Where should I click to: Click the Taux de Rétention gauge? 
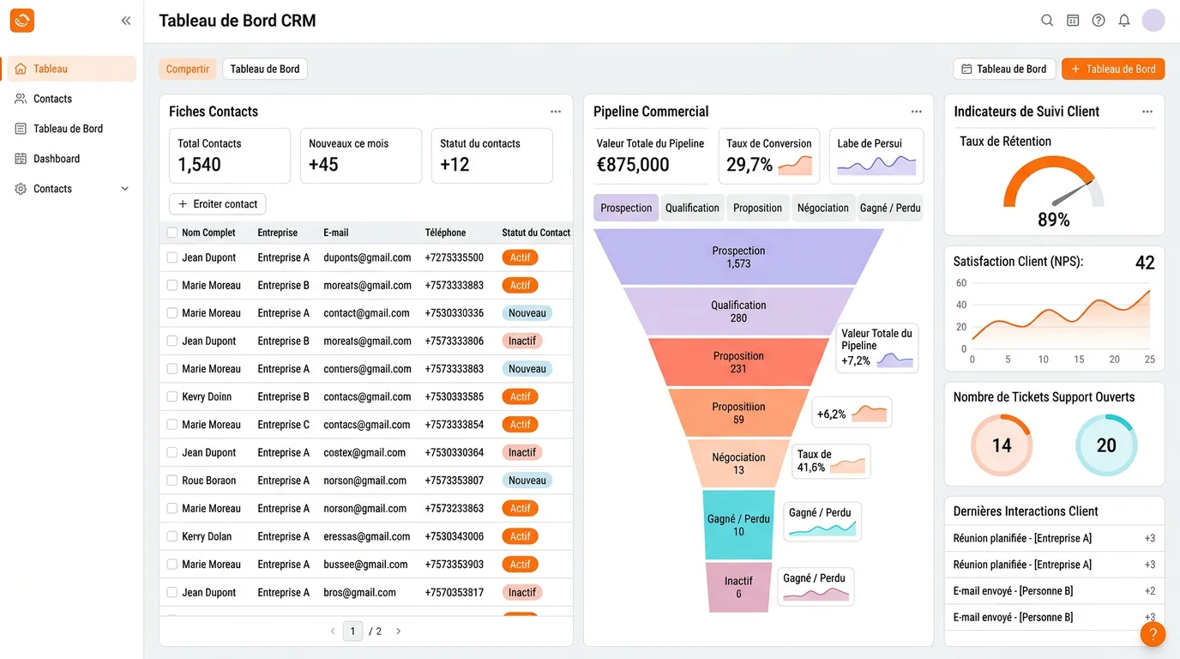tap(1054, 182)
